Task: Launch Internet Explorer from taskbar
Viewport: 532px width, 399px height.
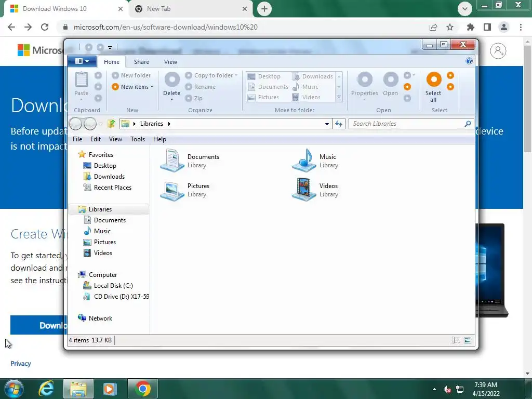Action: tap(46, 389)
